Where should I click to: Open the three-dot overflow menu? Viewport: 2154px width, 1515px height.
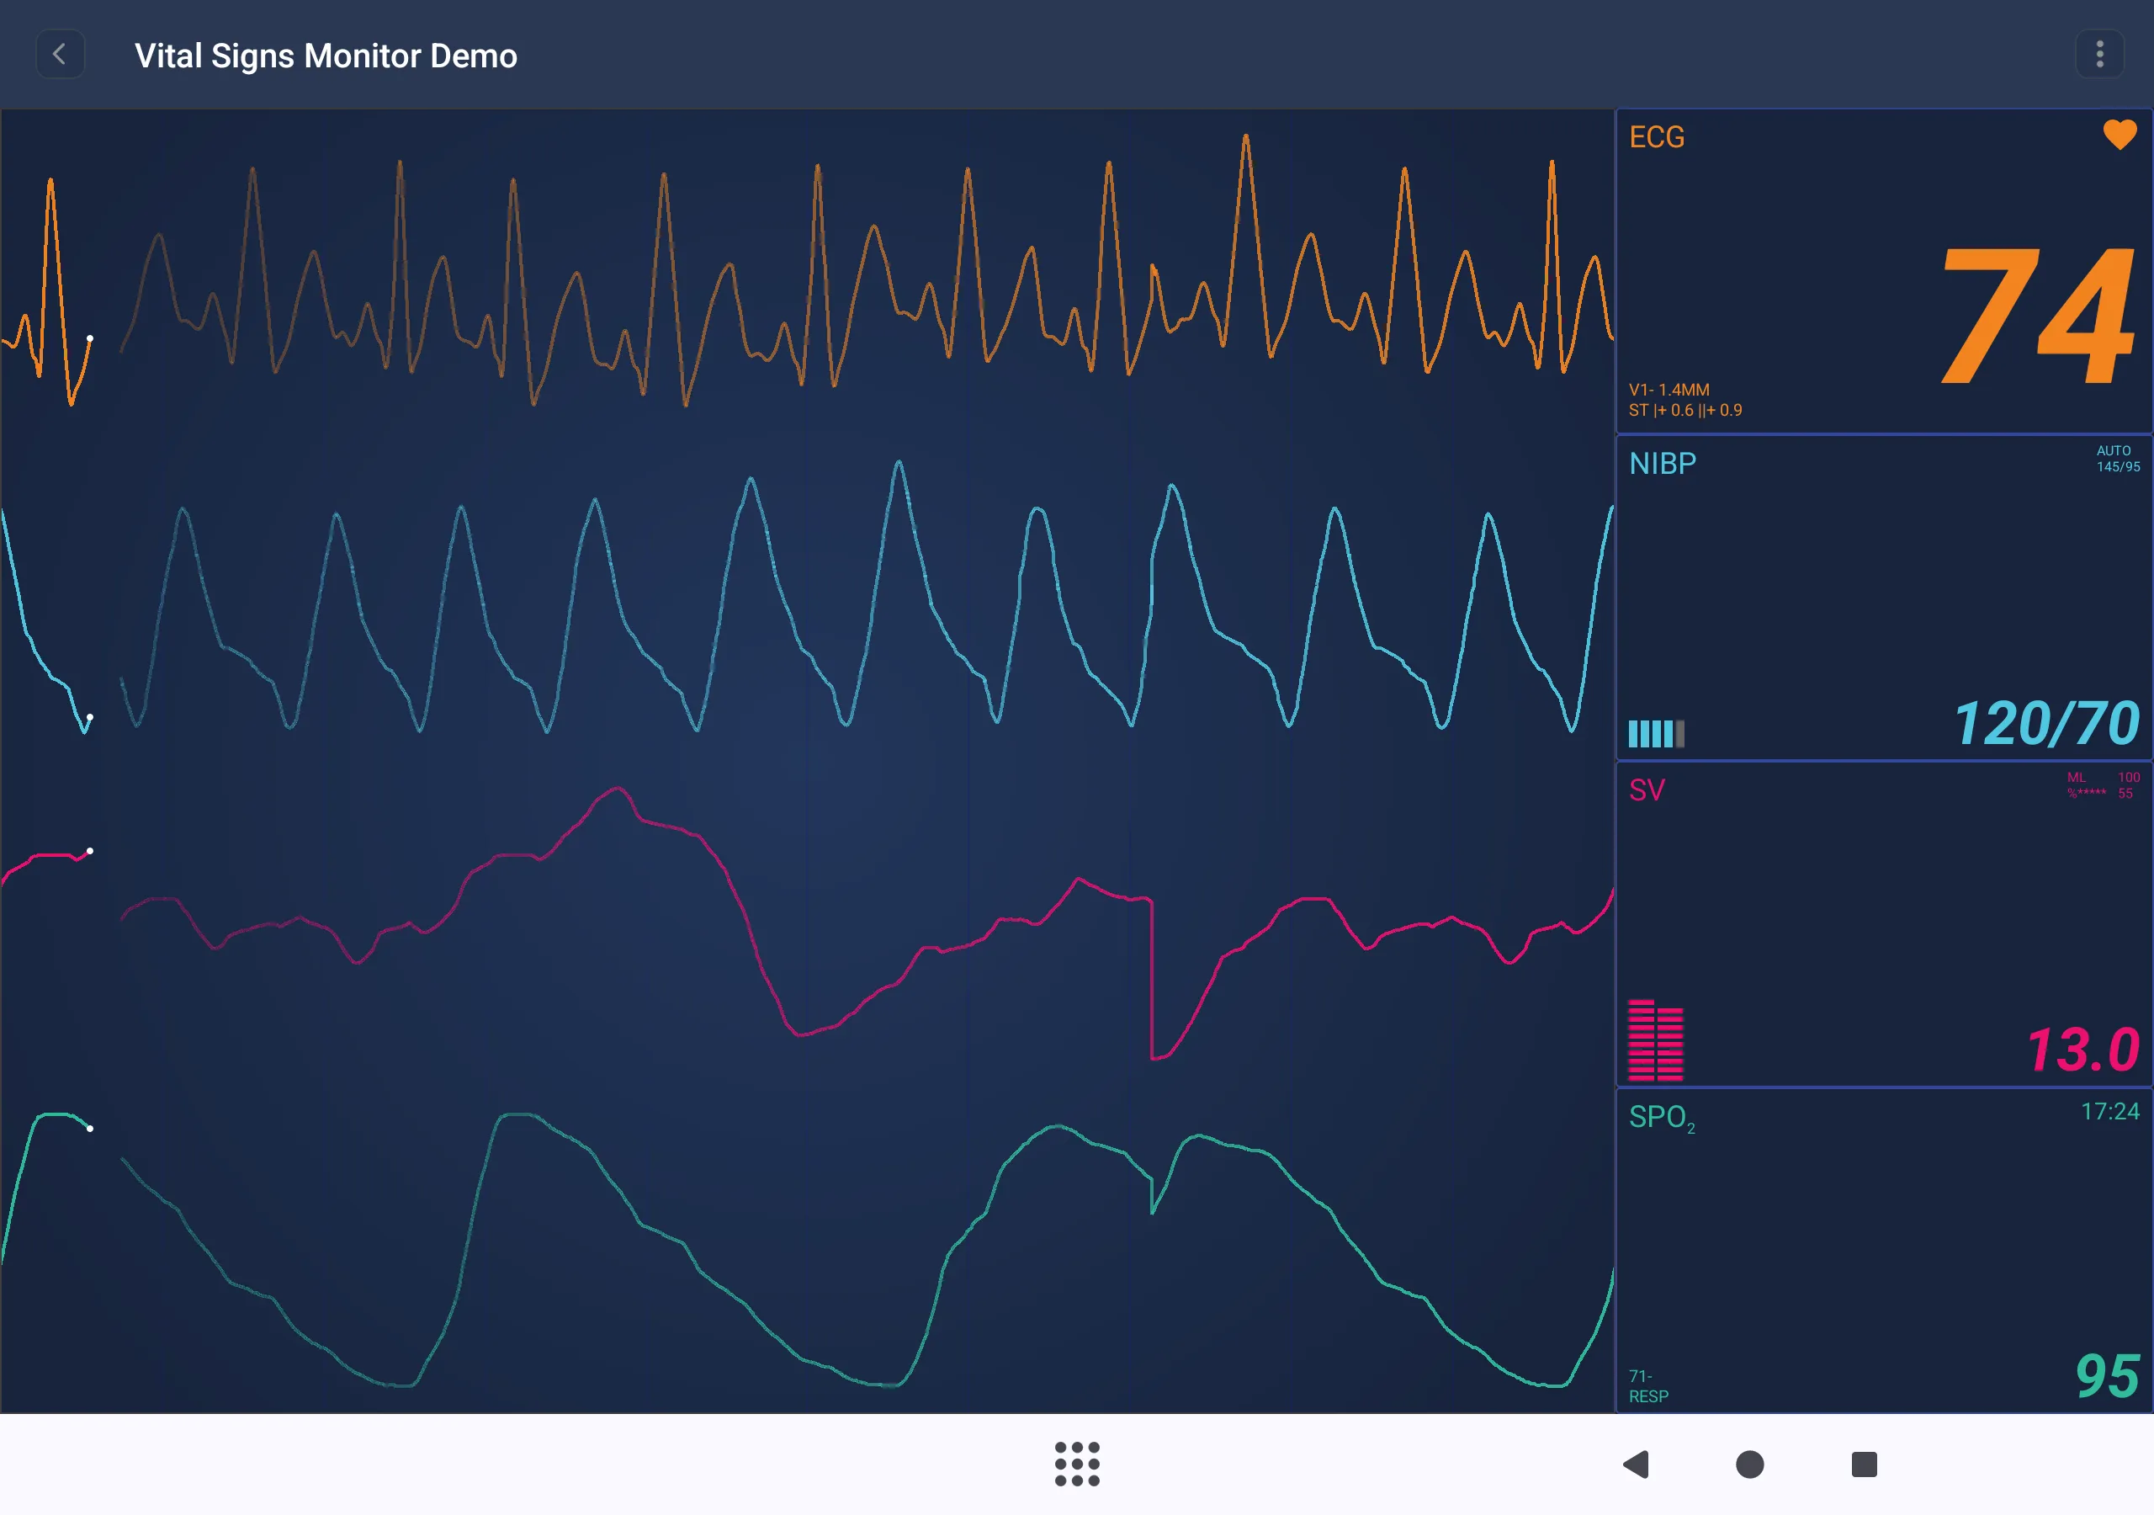click(2099, 55)
